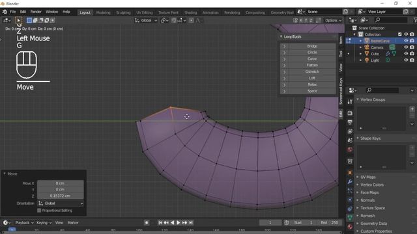The width and height of the screenshot is (417, 234).
Task: Click the timeline auto-keying record button
Action: tap(147, 222)
